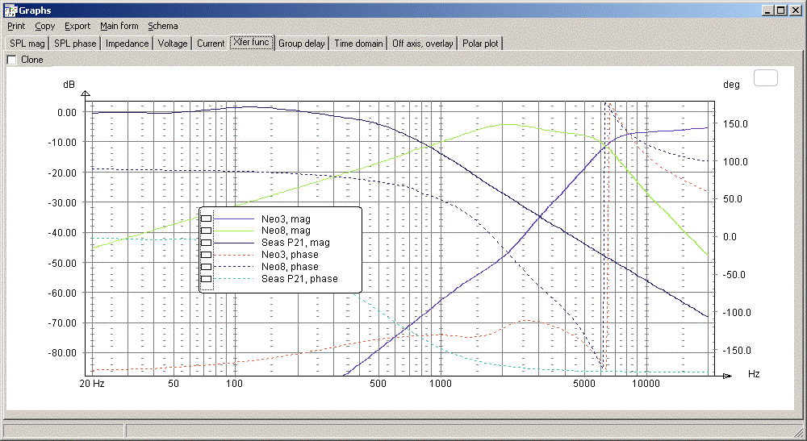Switch to the Group delay tab
The image size is (807, 441).
point(302,44)
